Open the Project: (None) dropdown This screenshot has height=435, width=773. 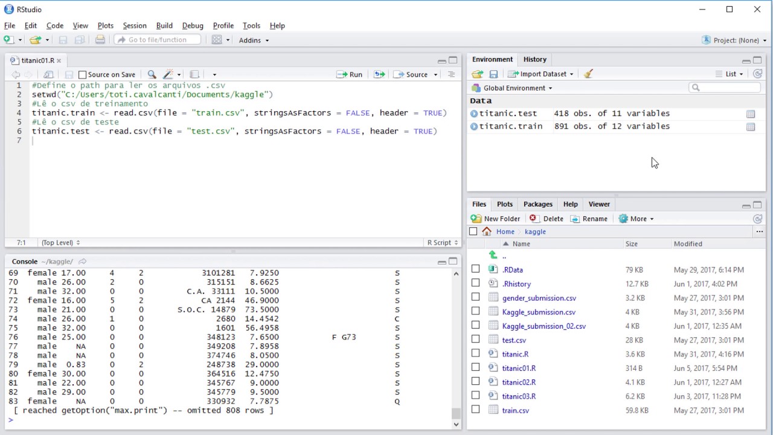click(x=734, y=40)
